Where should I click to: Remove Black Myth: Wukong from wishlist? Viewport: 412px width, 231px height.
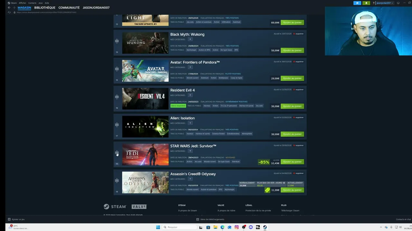(298, 34)
